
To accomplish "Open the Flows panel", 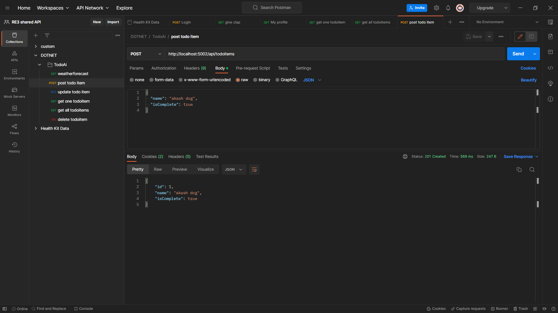I will [x=14, y=129].
